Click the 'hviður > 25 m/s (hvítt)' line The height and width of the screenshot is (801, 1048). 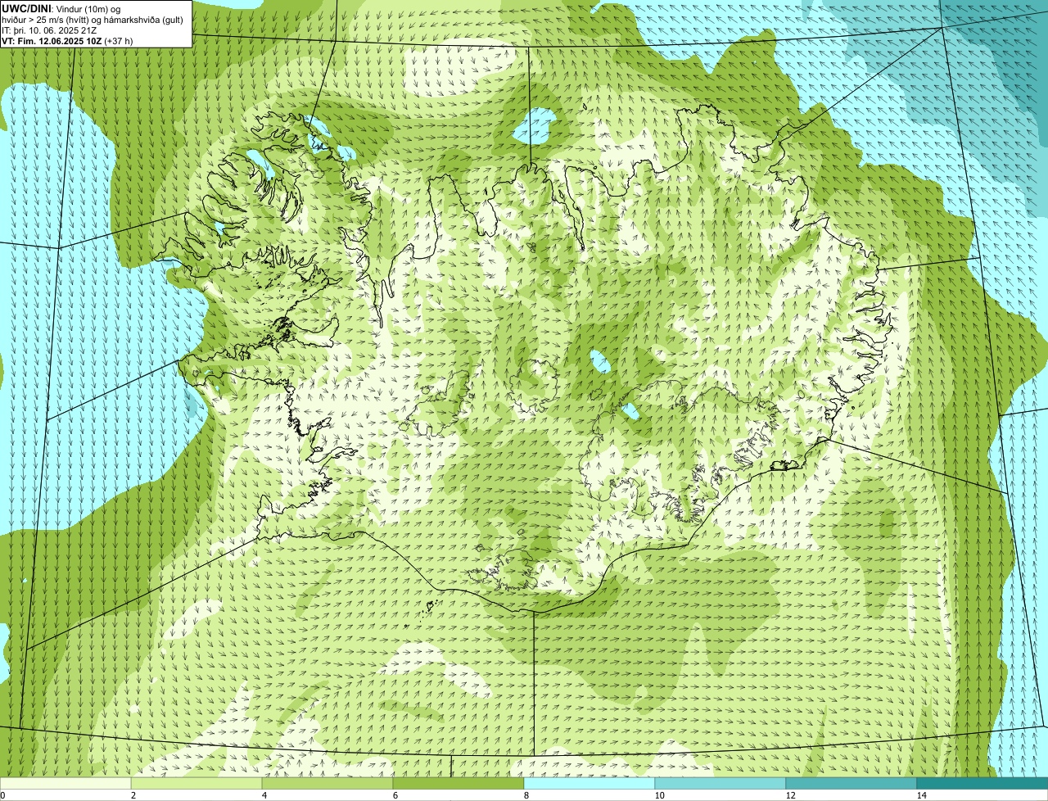click(x=47, y=20)
